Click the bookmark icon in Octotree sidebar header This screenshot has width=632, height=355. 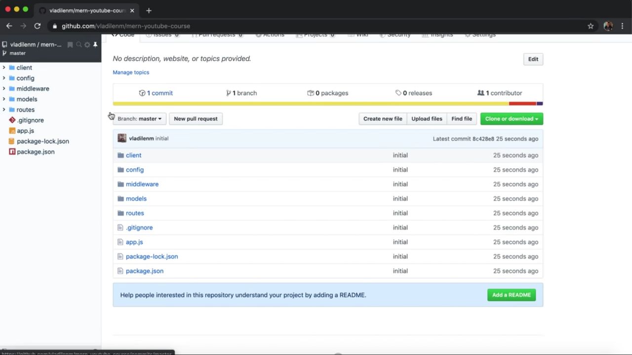click(x=70, y=44)
